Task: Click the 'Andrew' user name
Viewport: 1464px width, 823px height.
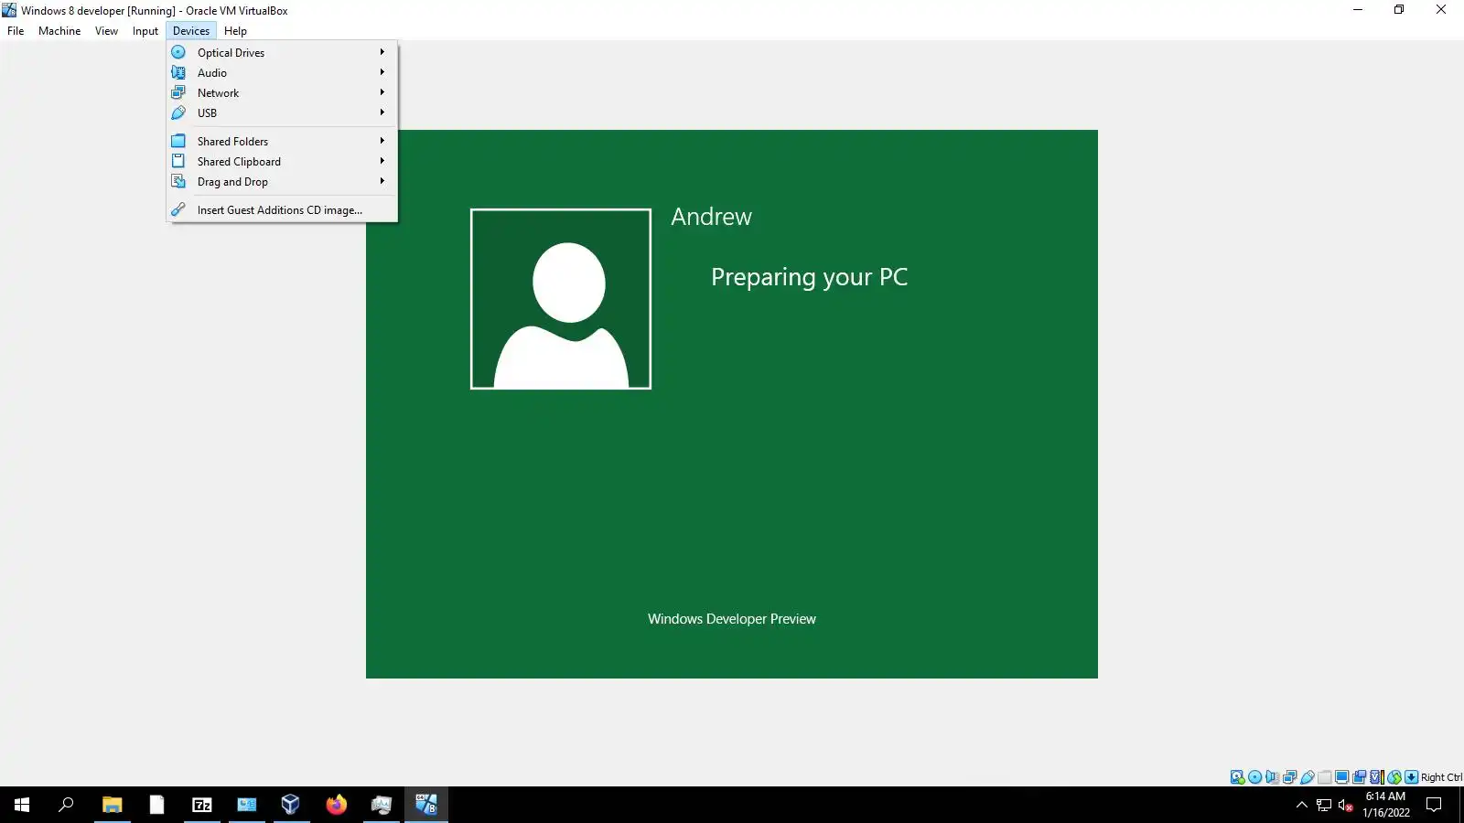Action: pyautogui.click(x=711, y=217)
